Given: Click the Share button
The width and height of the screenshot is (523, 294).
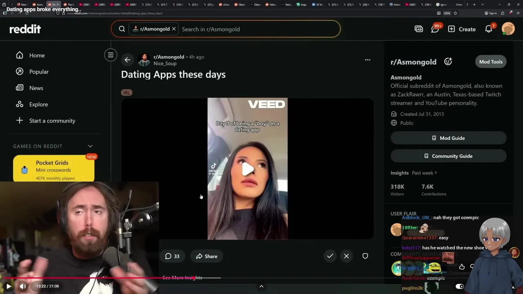Looking at the screenshot, I should 207,256.
